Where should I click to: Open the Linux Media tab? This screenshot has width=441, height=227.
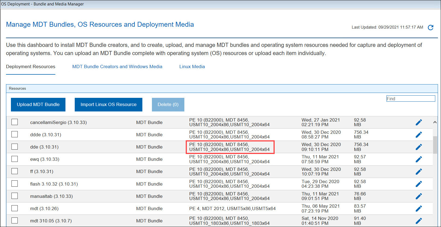(192, 66)
